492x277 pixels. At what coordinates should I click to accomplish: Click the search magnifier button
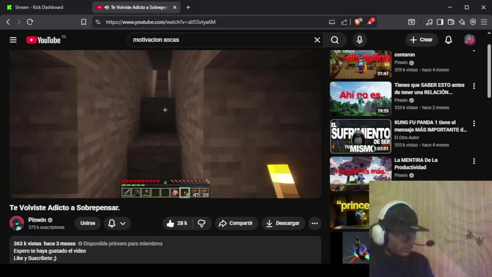point(335,40)
